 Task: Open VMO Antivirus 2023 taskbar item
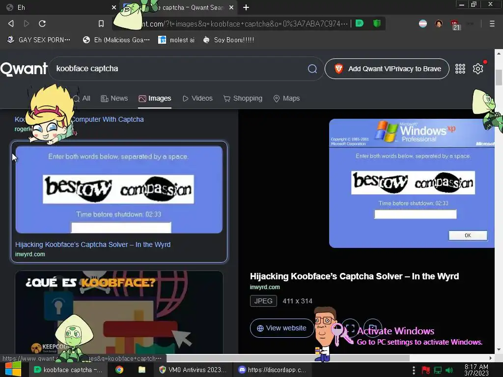tap(193, 370)
